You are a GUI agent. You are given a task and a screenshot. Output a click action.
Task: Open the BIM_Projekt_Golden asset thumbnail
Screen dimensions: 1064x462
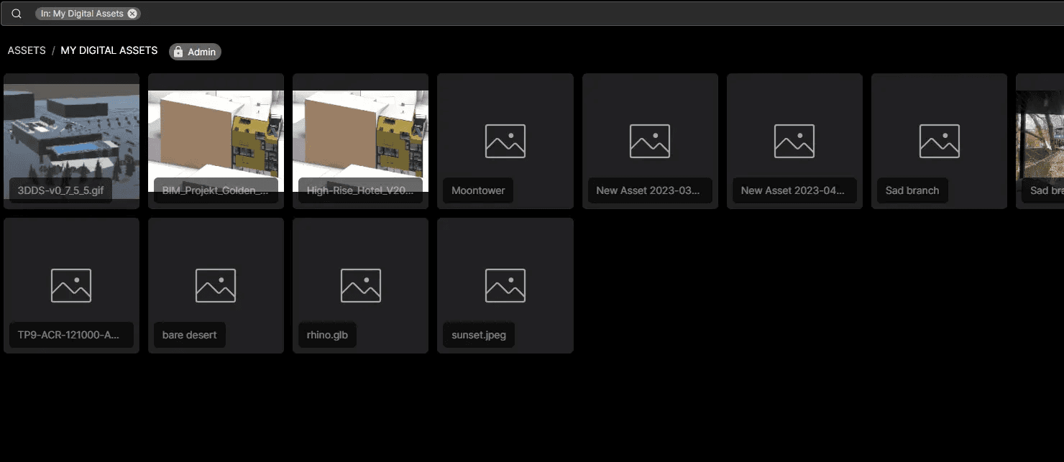(x=216, y=133)
